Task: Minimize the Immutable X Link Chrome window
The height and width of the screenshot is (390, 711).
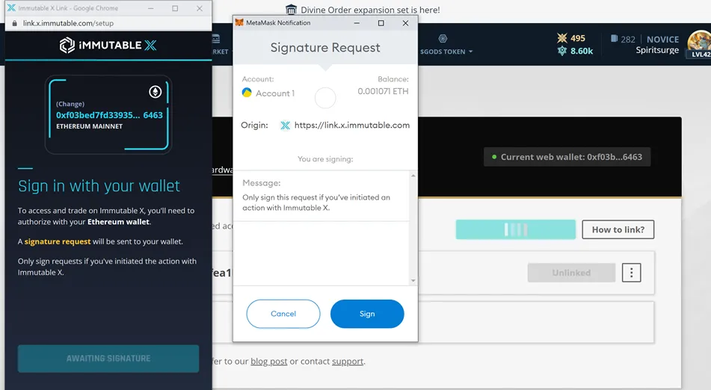Action: click(150, 8)
